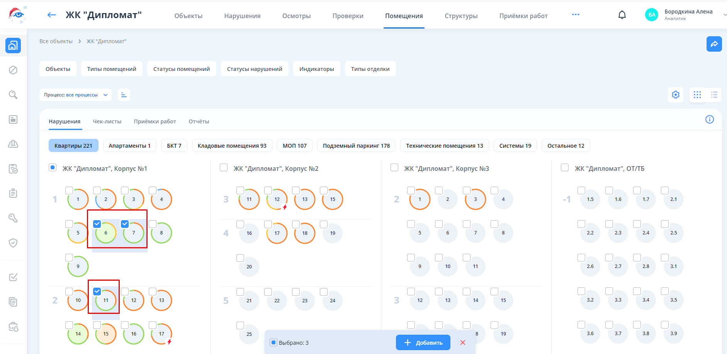Click the blue share arrow button

click(714, 44)
